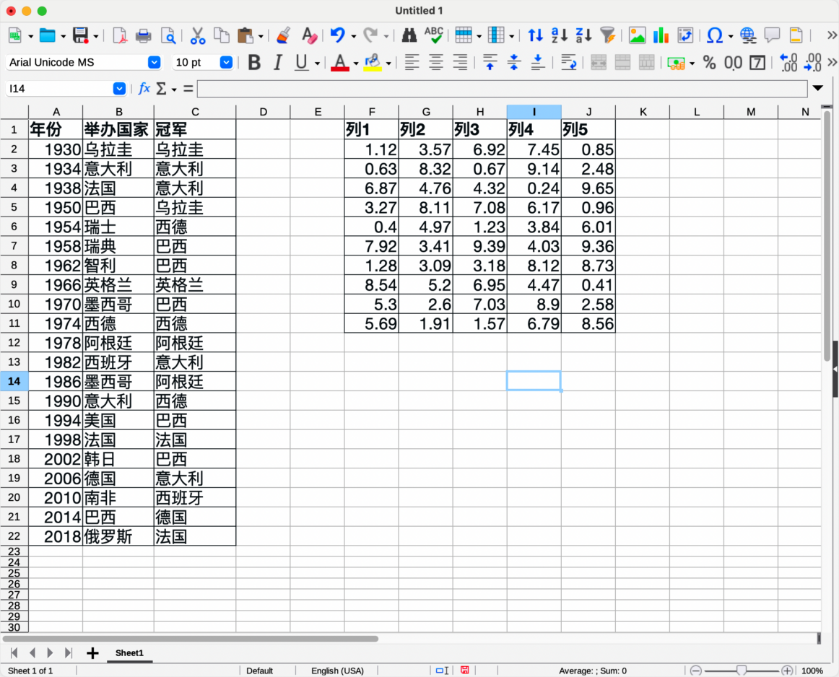Insert an image
Image resolution: width=839 pixels, height=677 pixels.
pos(637,36)
